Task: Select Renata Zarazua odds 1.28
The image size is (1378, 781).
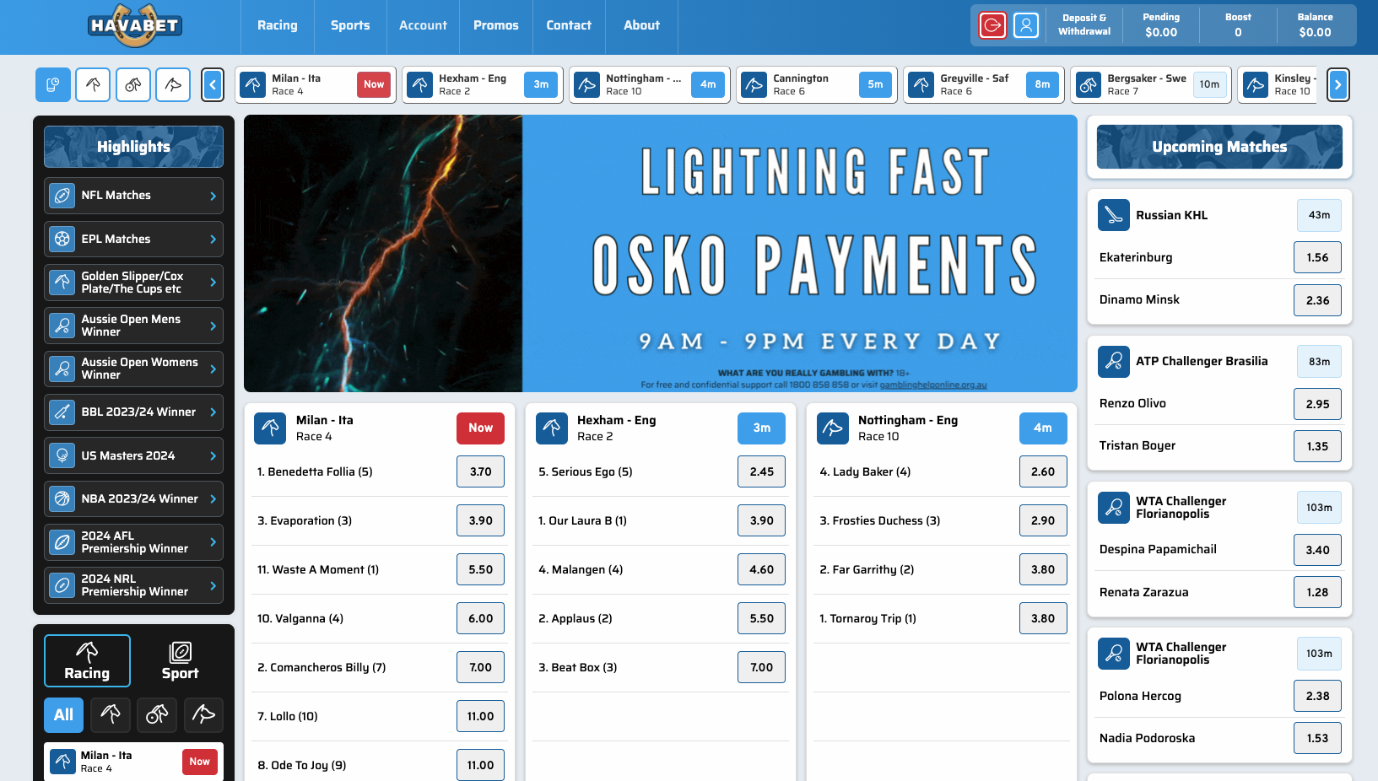Action: click(x=1317, y=592)
